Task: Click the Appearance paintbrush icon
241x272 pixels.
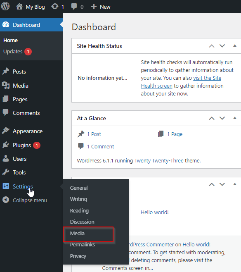Action: tap(6, 131)
